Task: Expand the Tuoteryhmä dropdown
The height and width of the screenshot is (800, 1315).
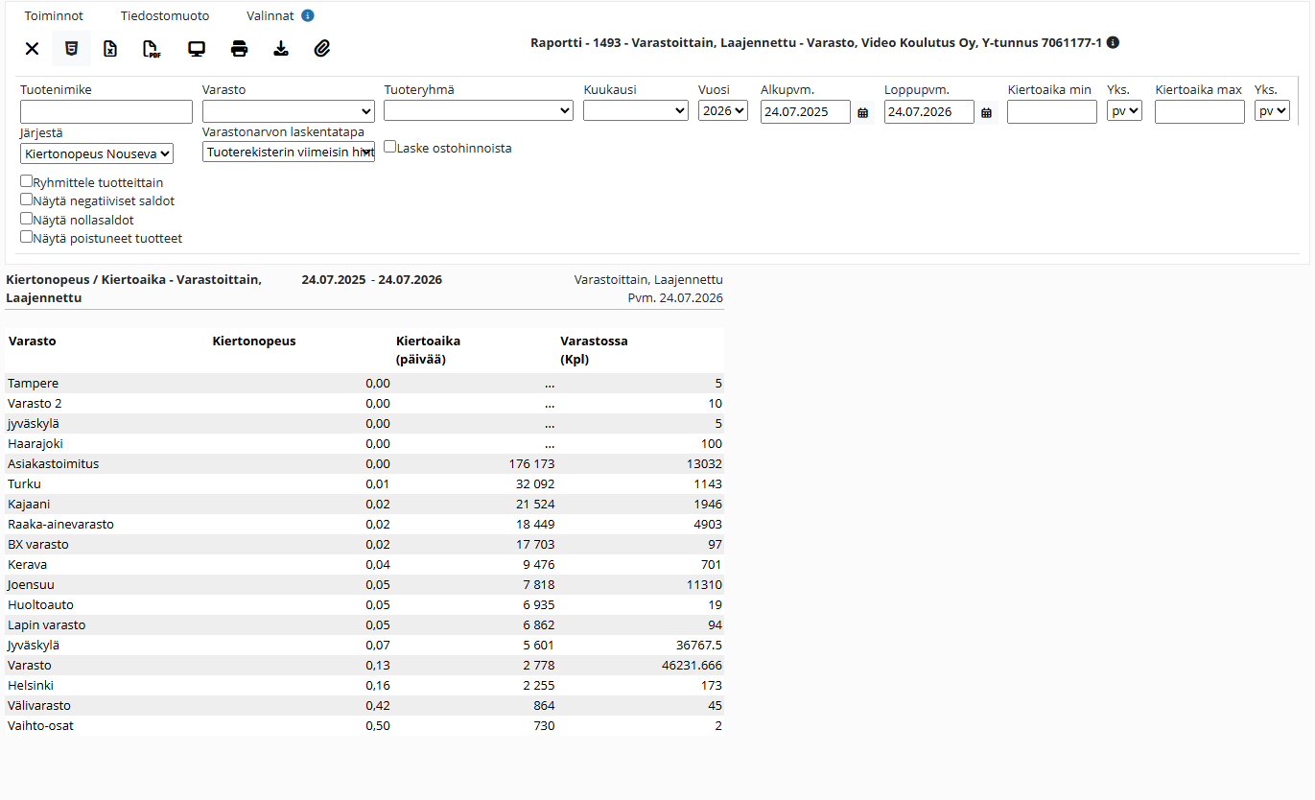Action: (479, 110)
